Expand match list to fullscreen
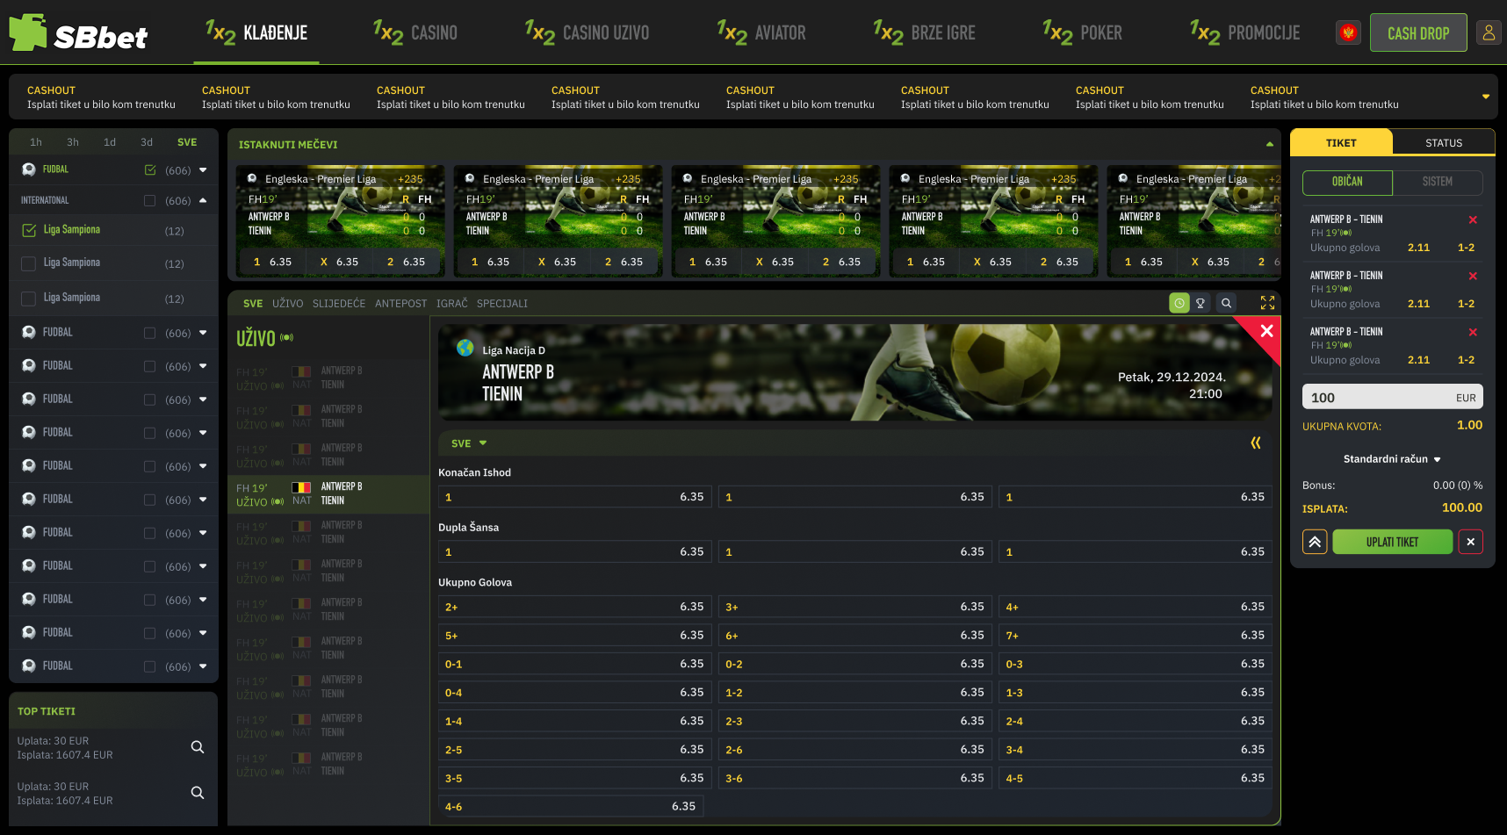The height and width of the screenshot is (835, 1507). pos(1267,303)
